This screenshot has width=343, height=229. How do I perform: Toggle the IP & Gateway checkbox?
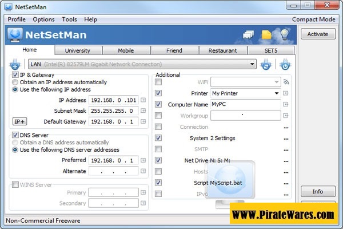coord(15,75)
